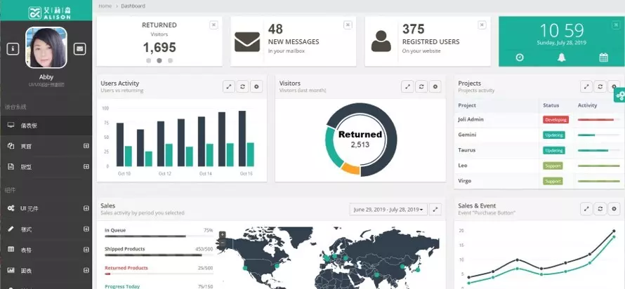Click the bell icon in the clock widget
The width and height of the screenshot is (625, 289).
[562, 58]
